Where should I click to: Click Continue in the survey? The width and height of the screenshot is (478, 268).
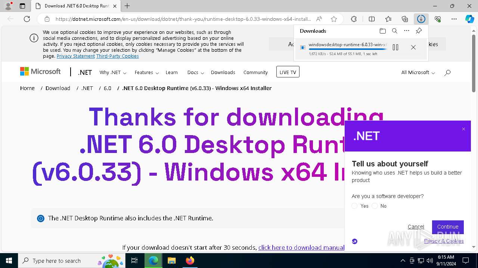pyautogui.click(x=448, y=227)
